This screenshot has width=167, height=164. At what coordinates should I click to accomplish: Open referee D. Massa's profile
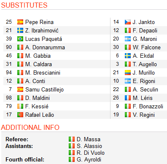89,139
